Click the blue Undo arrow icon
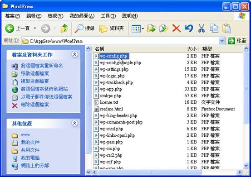 point(189,29)
